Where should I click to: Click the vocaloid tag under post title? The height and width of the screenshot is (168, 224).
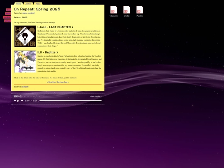coord(31,13)
